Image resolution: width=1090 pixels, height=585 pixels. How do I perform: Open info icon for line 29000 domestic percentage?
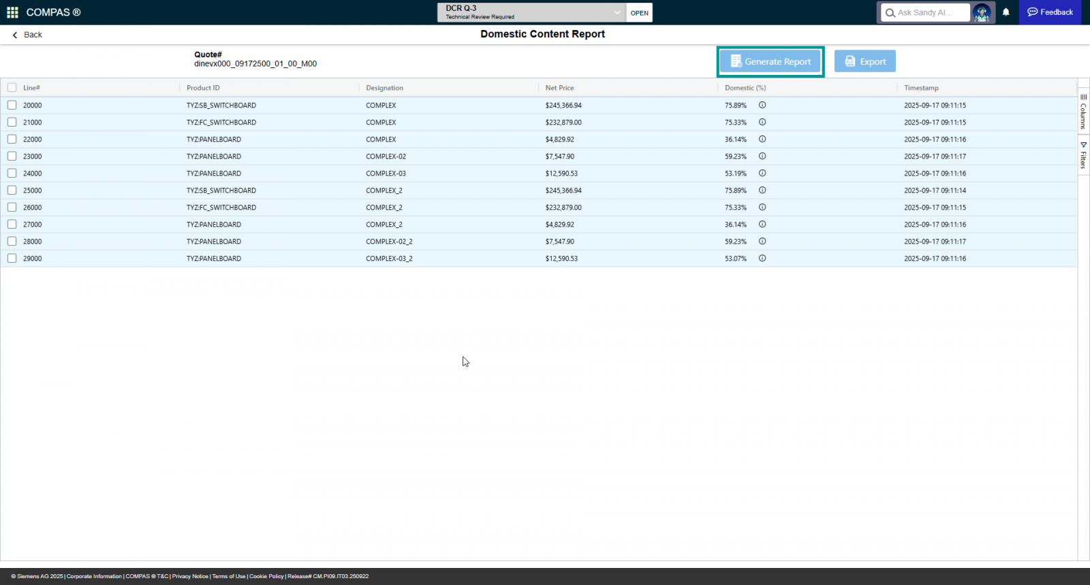tap(762, 258)
